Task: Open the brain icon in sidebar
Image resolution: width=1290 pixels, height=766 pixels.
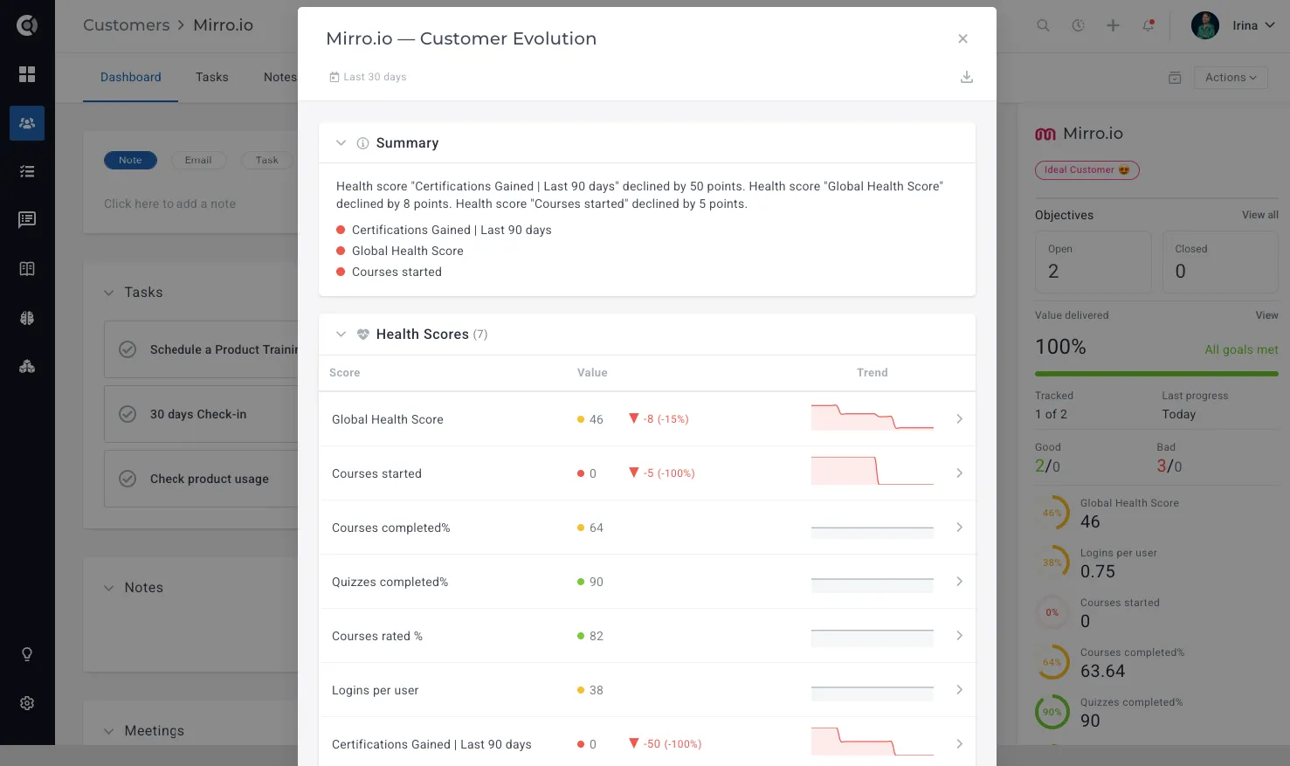Action: pyautogui.click(x=27, y=318)
